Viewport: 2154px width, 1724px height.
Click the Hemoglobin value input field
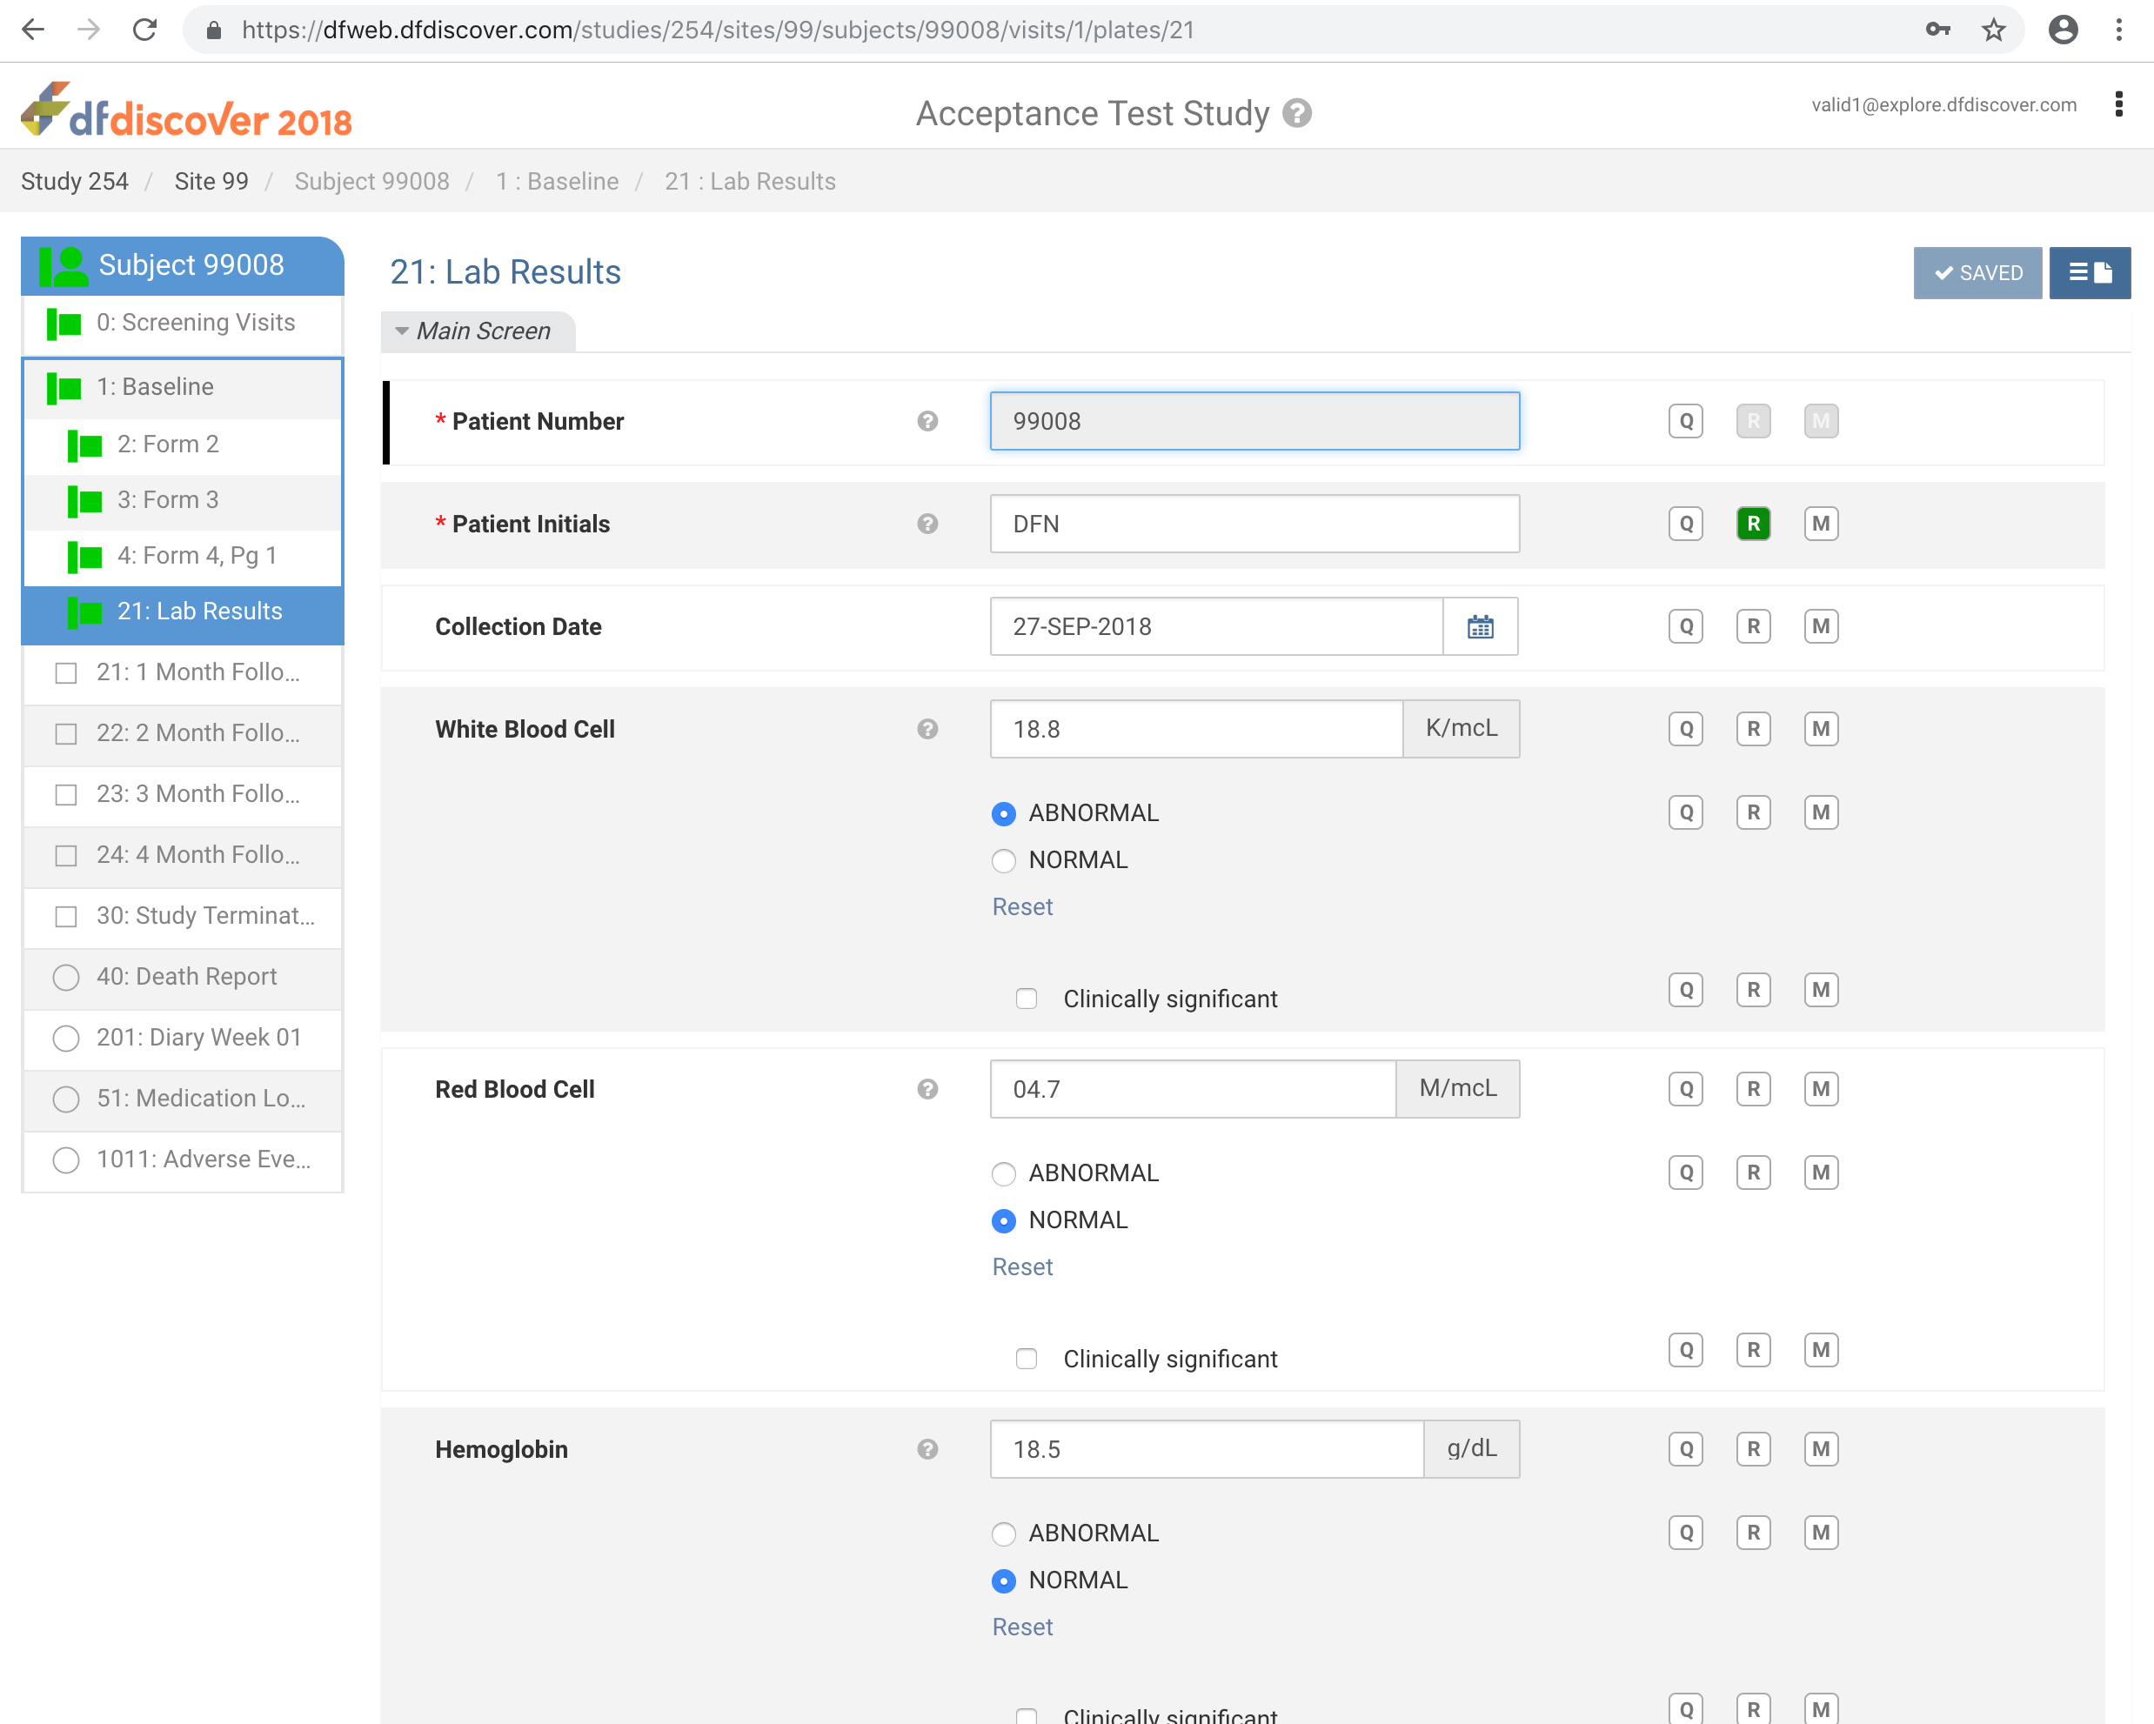(1206, 1449)
